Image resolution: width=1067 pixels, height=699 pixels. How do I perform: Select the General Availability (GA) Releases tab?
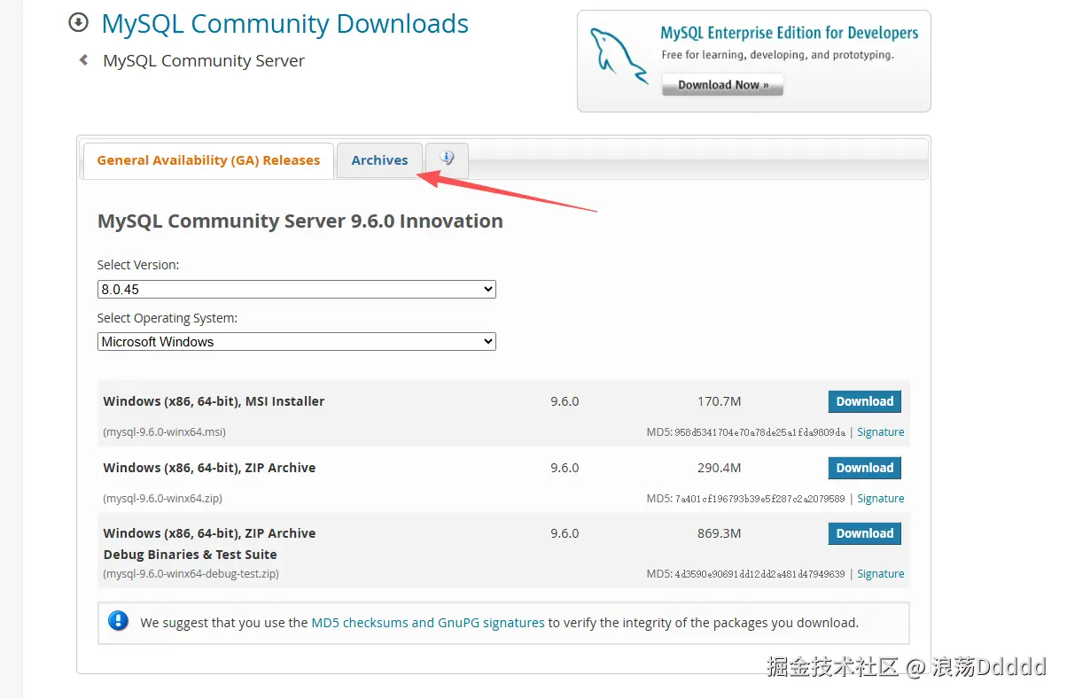coord(208,160)
